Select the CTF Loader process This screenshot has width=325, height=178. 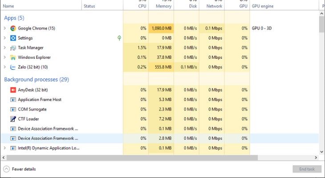coord(28,119)
